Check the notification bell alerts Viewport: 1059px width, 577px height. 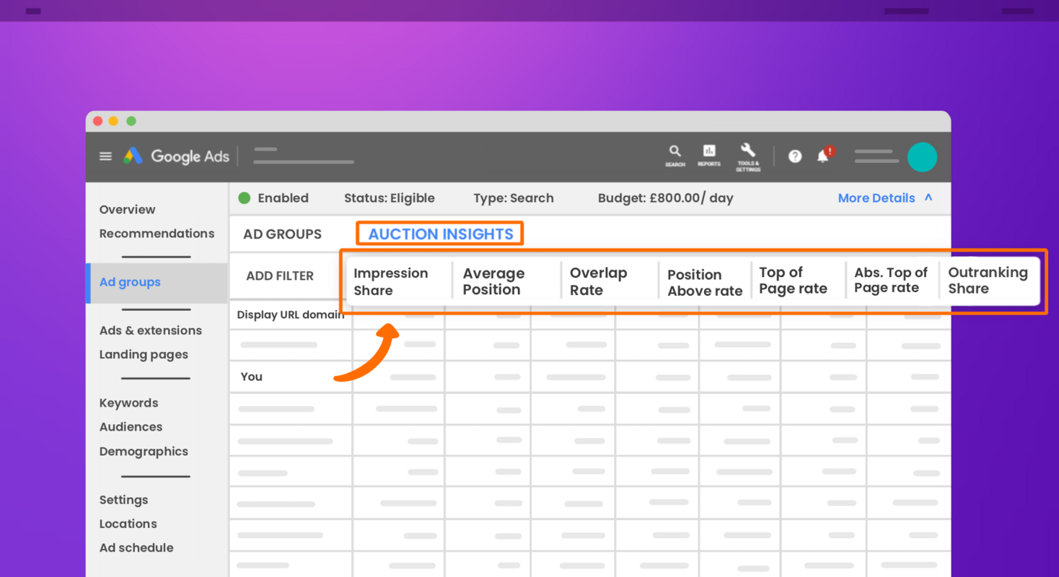point(822,156)
